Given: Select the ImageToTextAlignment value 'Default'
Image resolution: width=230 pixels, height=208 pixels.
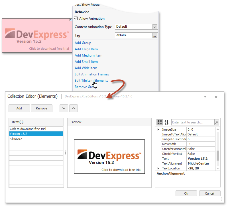Looking at the screenshot, I should (x=201, y=134).
